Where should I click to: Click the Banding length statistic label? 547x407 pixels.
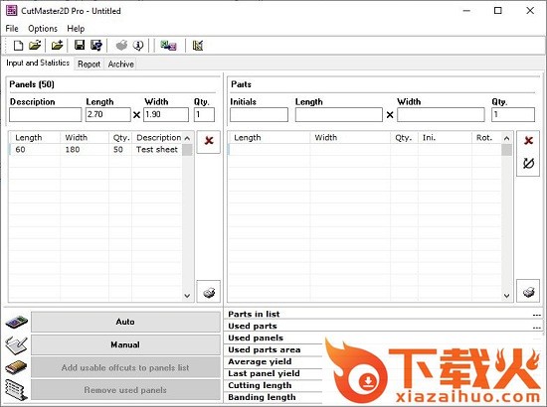click(262, 397)
